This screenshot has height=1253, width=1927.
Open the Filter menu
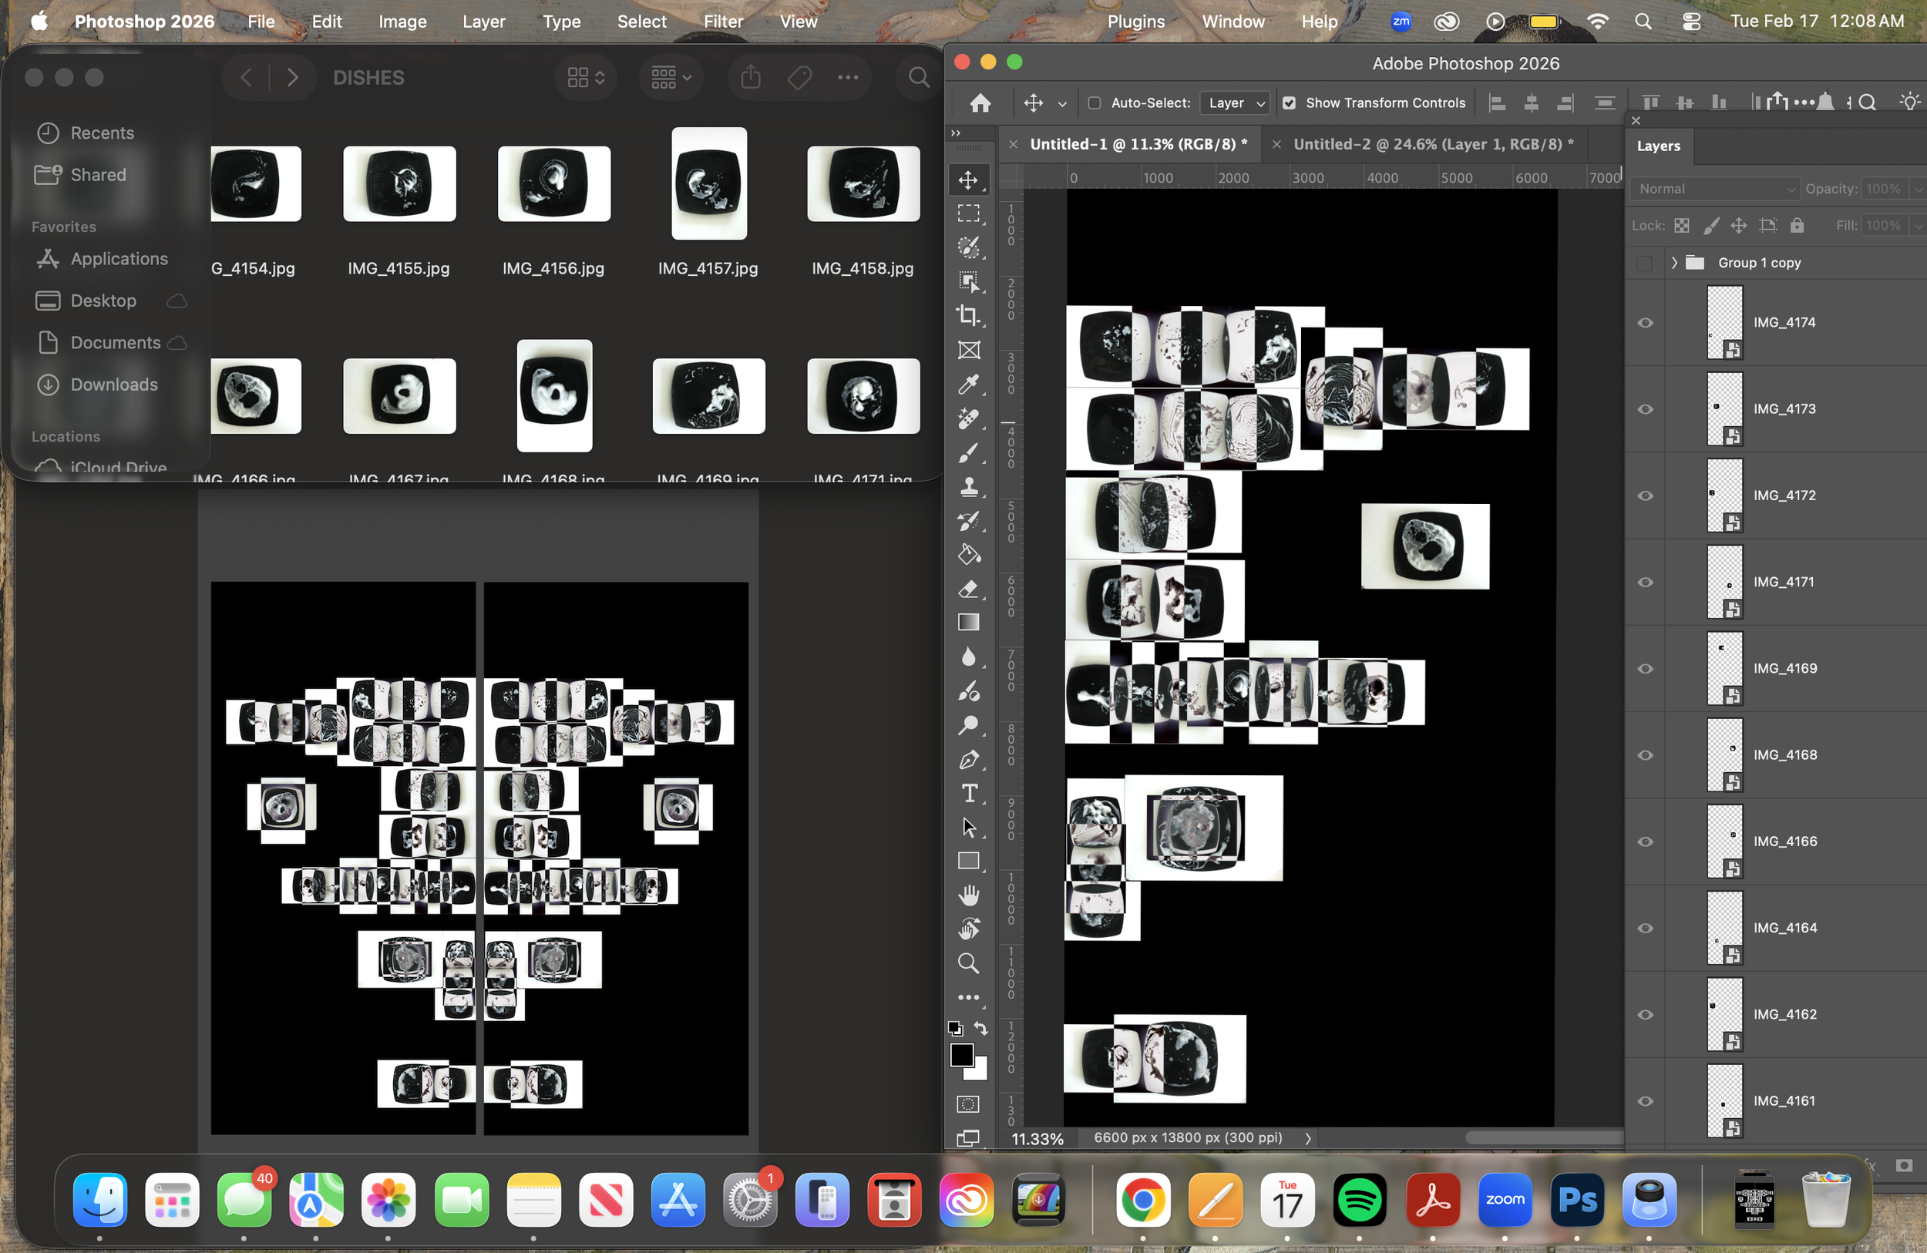(x=722, y=22)
